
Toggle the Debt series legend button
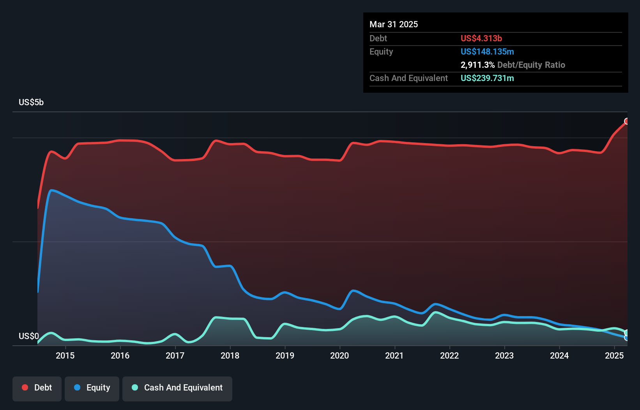[37, 389]
